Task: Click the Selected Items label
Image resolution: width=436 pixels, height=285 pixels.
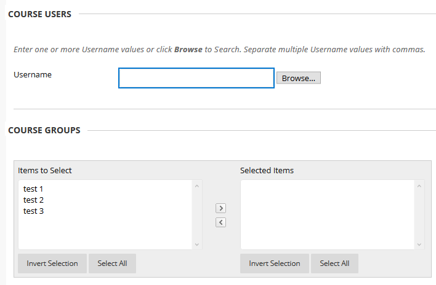Action: [x=267, y=170]
